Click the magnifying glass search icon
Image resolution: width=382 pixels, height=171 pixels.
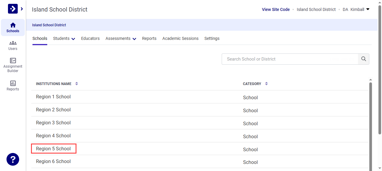click(363, 59)
